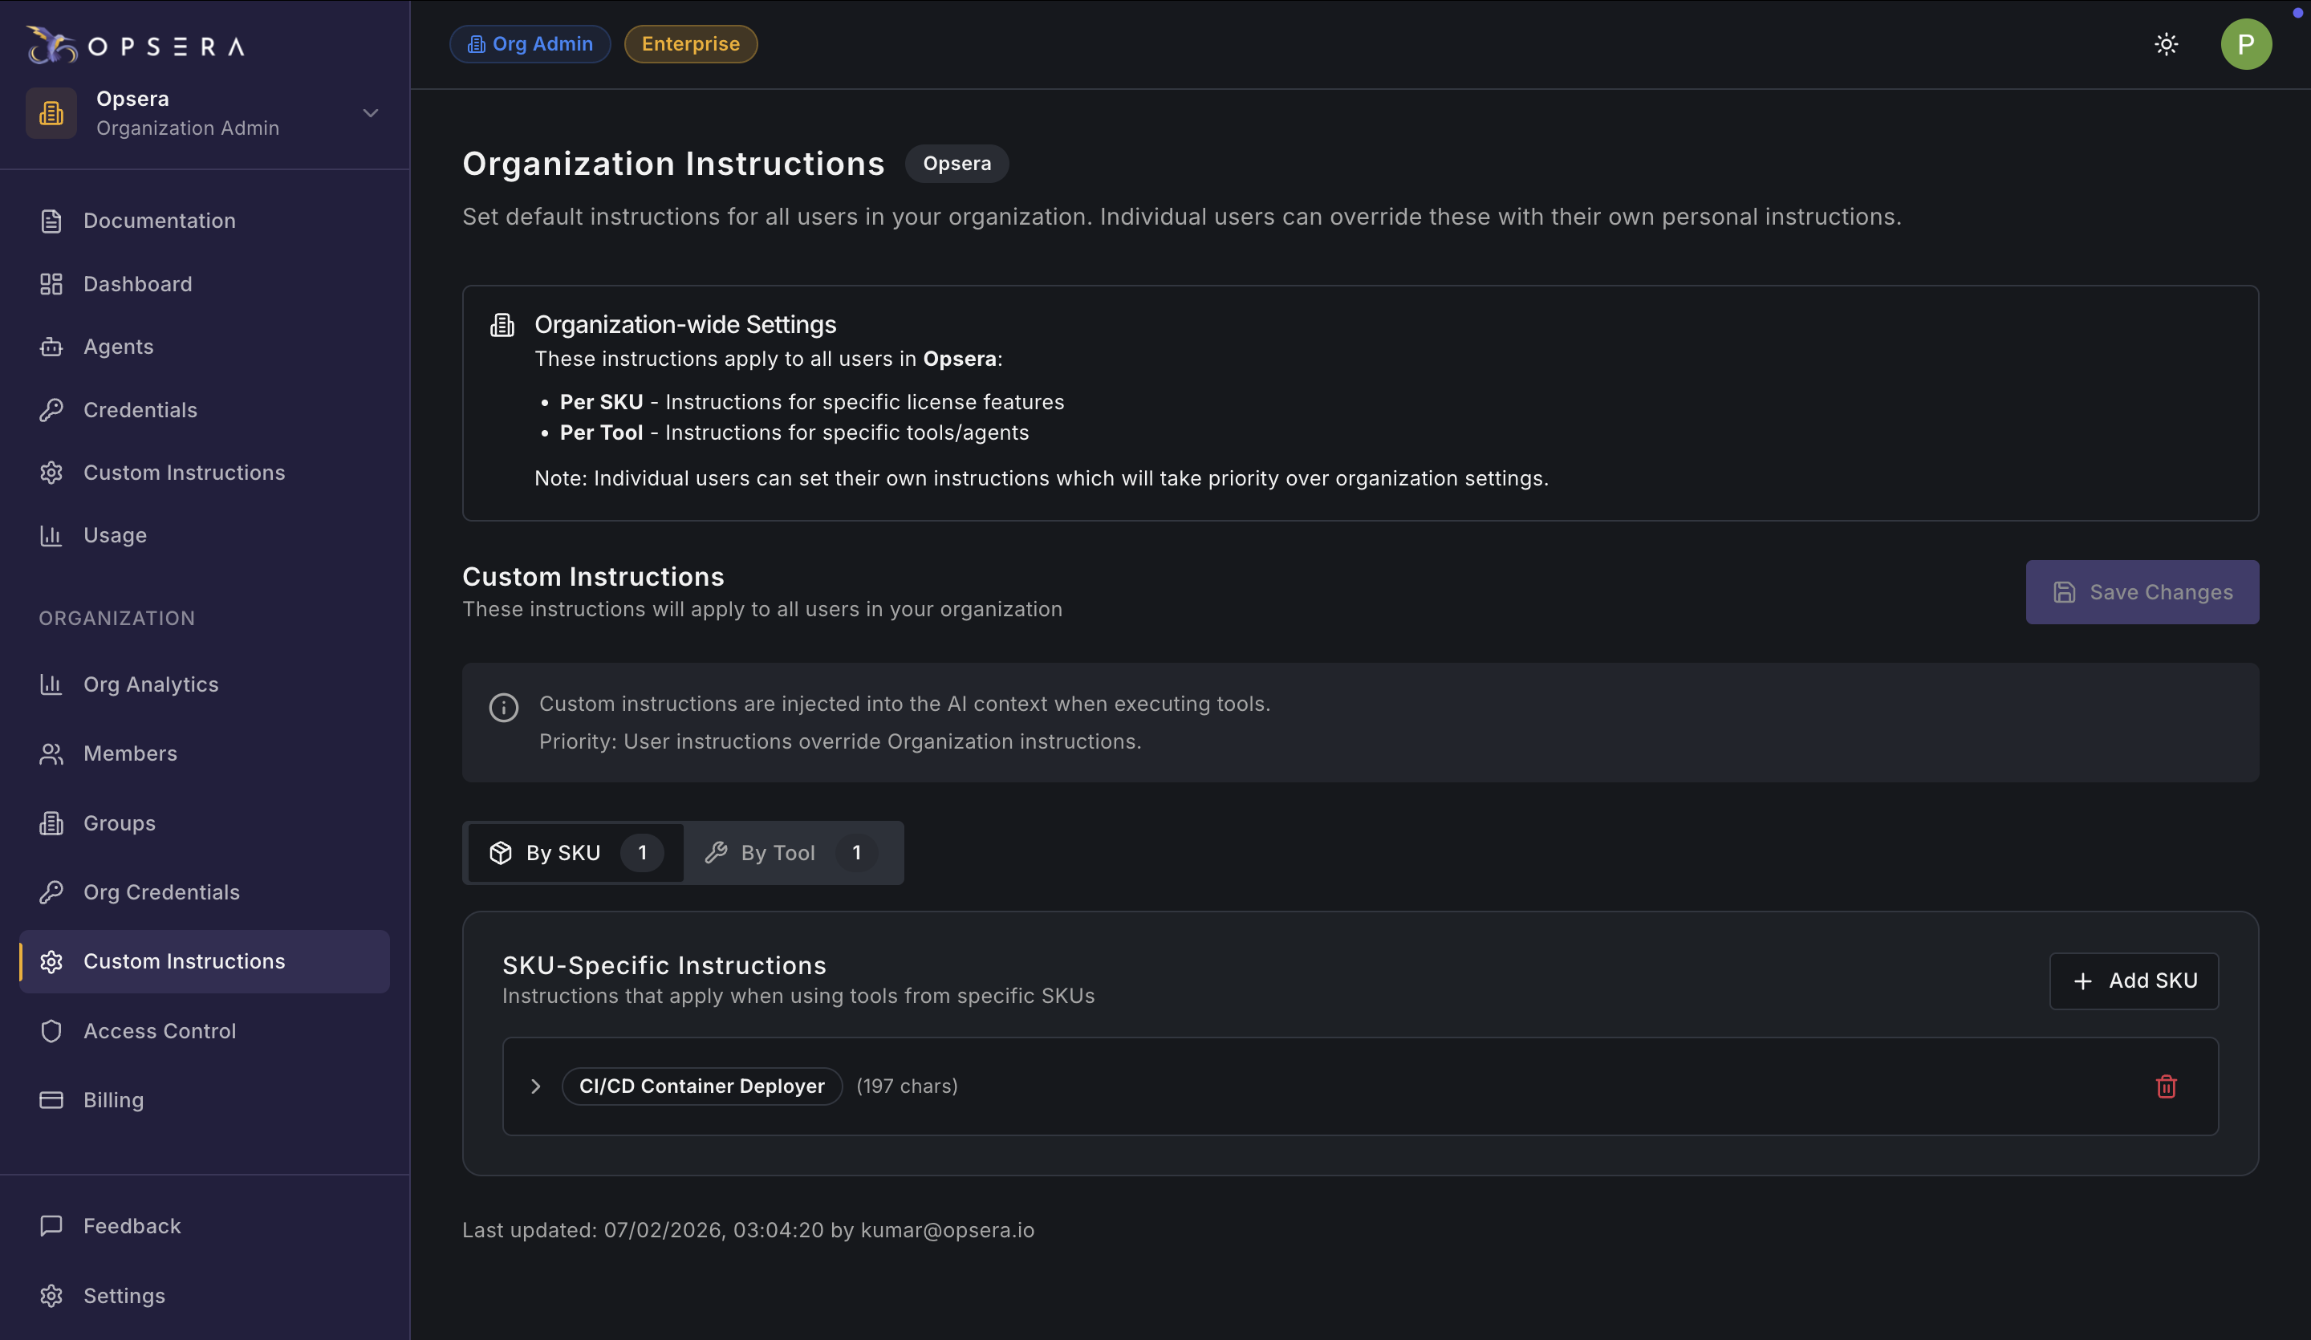Open the Opsera organization switcher dropdown
This screenshot has width=2311, height=1340.
click(370, 113)
